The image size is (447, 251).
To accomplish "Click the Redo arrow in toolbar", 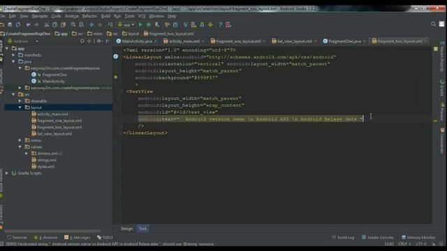I will 36,25.
